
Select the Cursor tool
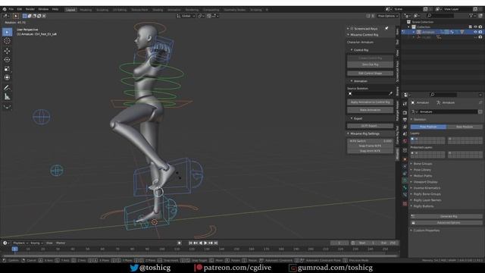point(7,41)
